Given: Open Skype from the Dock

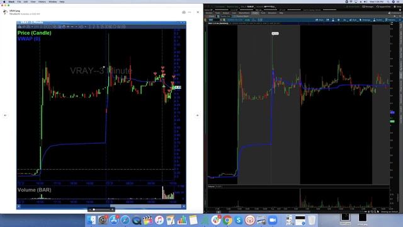Looking at the screenshot, I should pos(239,220).
